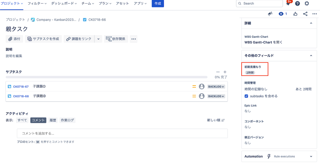Click the サブタスクを作成 button

[43, 39]
